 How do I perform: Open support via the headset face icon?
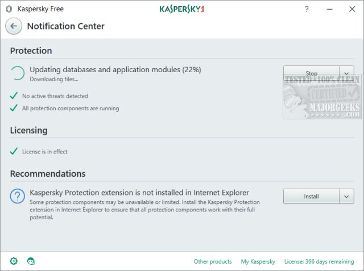[31, 261]
